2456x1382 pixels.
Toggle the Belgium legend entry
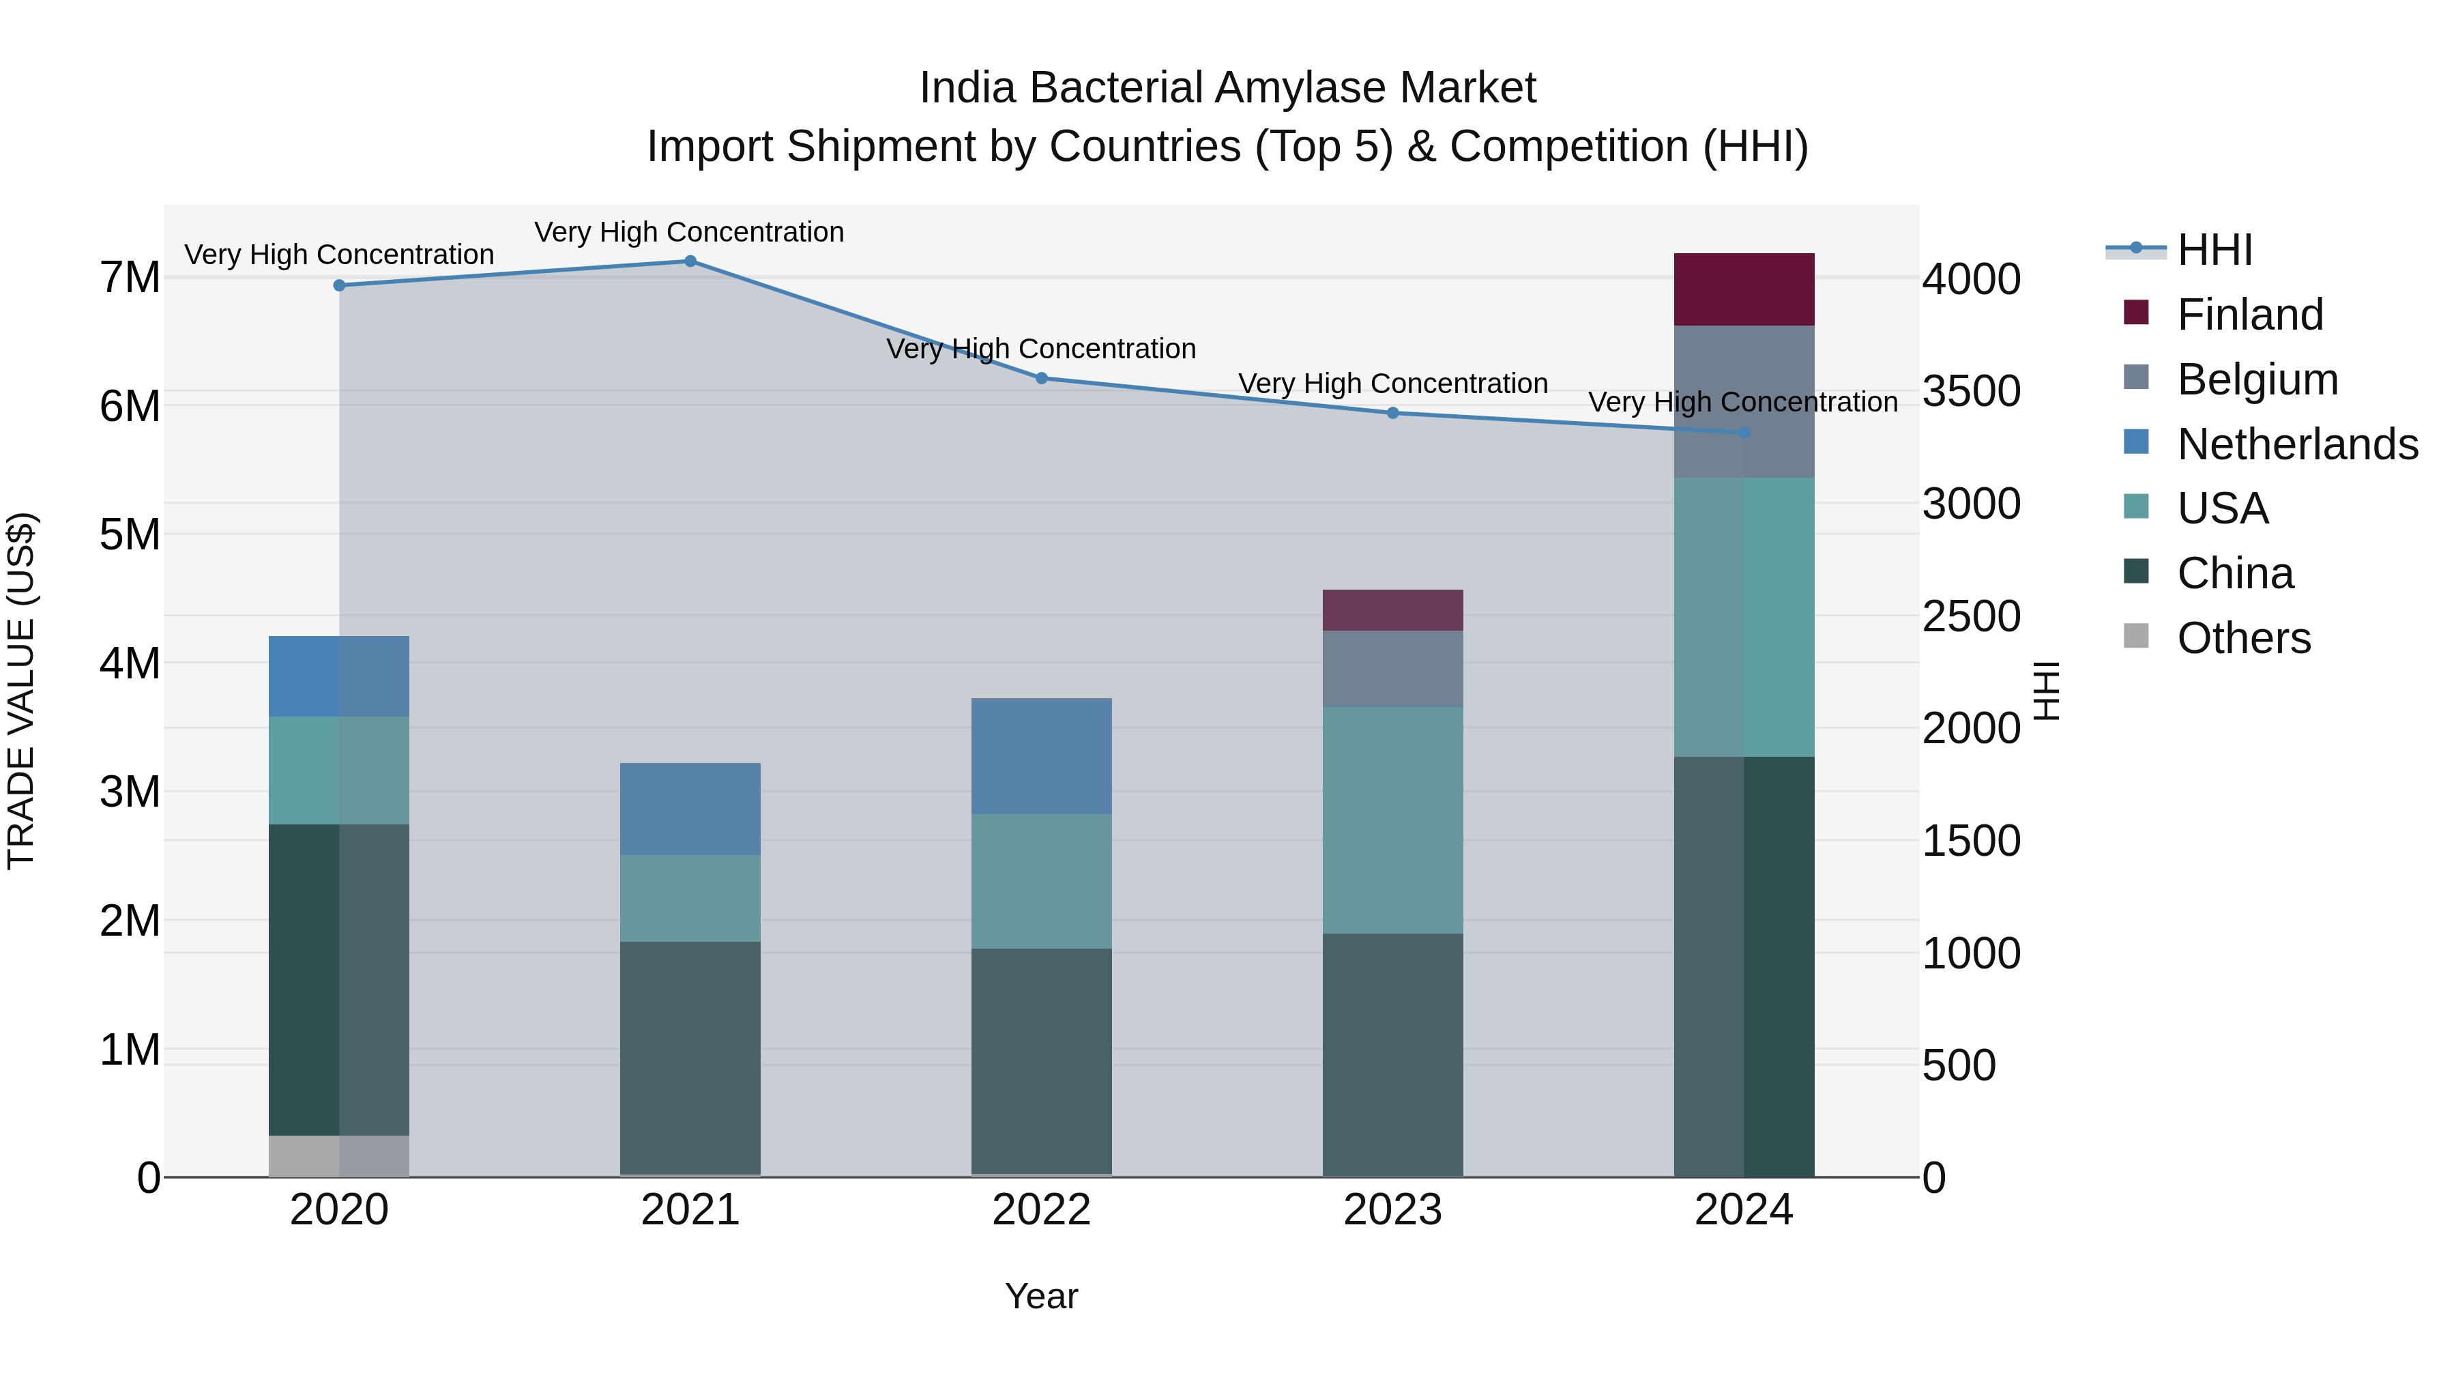point(2231,379)
